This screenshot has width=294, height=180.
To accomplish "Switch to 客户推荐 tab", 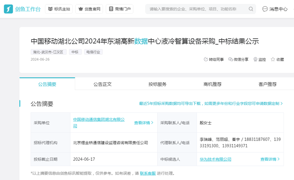I will 268,84.
